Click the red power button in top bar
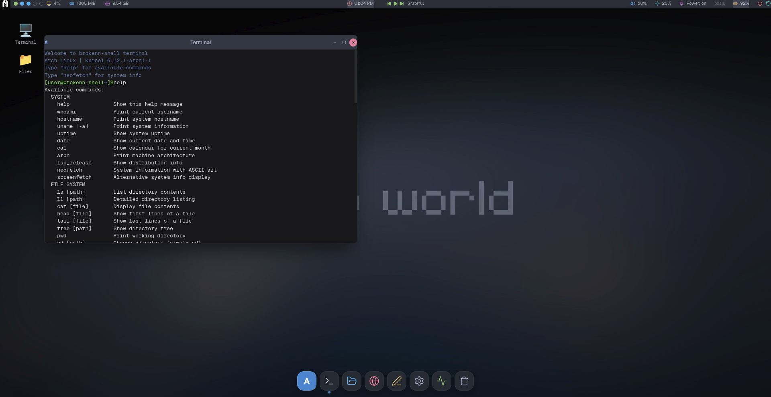The image size is (771, 397). [x=760, y=4]
